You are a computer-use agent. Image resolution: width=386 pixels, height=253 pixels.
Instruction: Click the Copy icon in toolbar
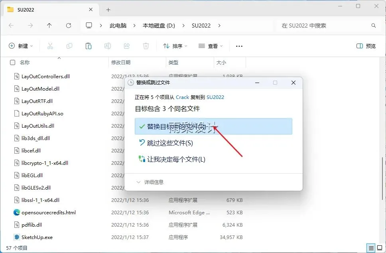pyautogui.click(x=69, y=46)
